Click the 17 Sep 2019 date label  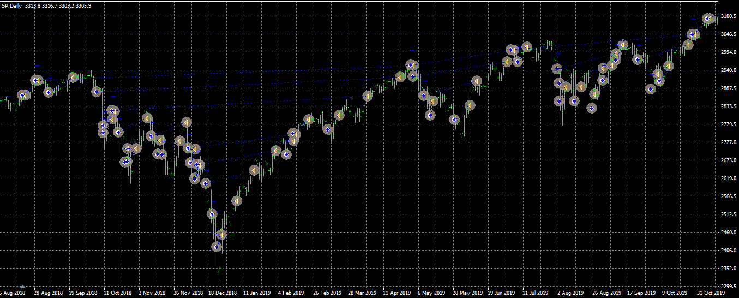pos(641,294)
